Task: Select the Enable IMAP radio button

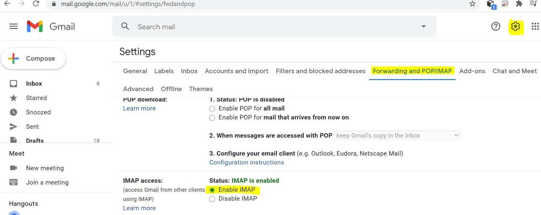Action: tap(212, 190)
